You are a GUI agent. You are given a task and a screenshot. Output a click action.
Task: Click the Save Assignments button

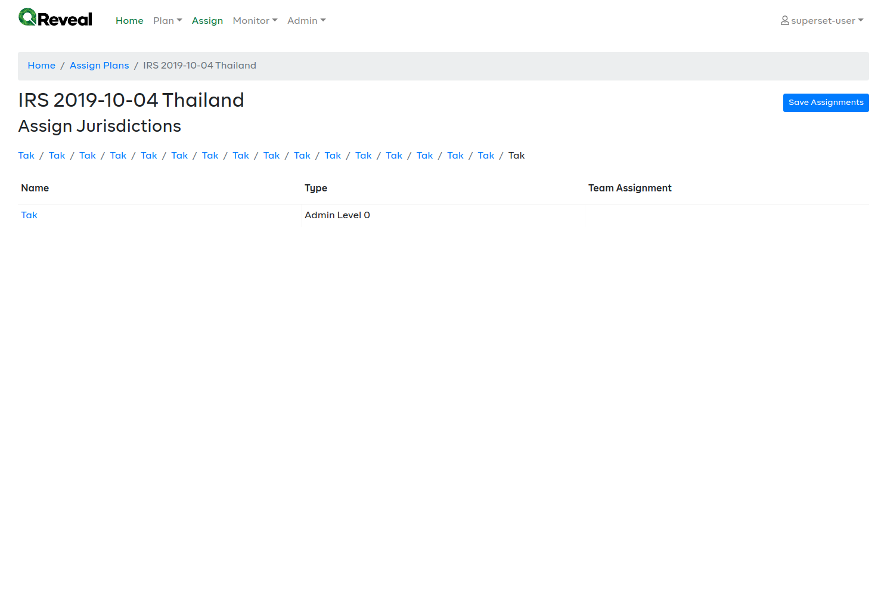[826, 103]
